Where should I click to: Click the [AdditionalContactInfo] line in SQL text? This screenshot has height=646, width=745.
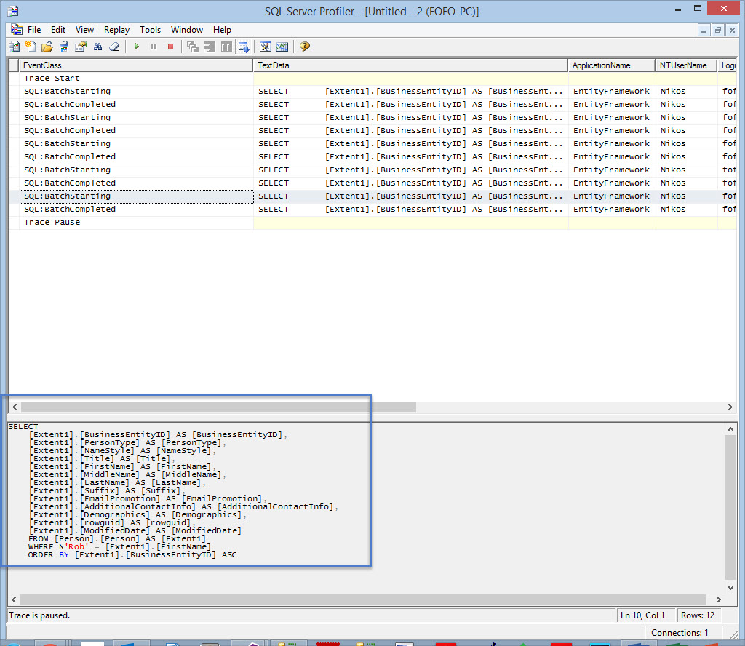pyautogui.click(x=183, y=507)
